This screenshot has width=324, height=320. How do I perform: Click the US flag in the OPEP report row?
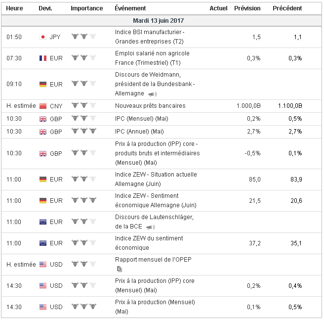point(43,264)
